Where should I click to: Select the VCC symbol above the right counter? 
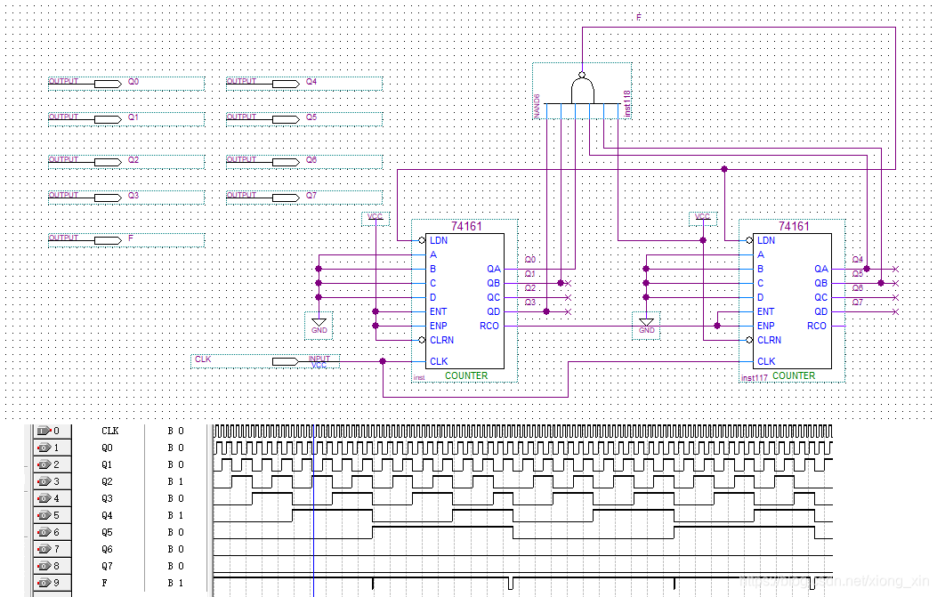(703, 217)
